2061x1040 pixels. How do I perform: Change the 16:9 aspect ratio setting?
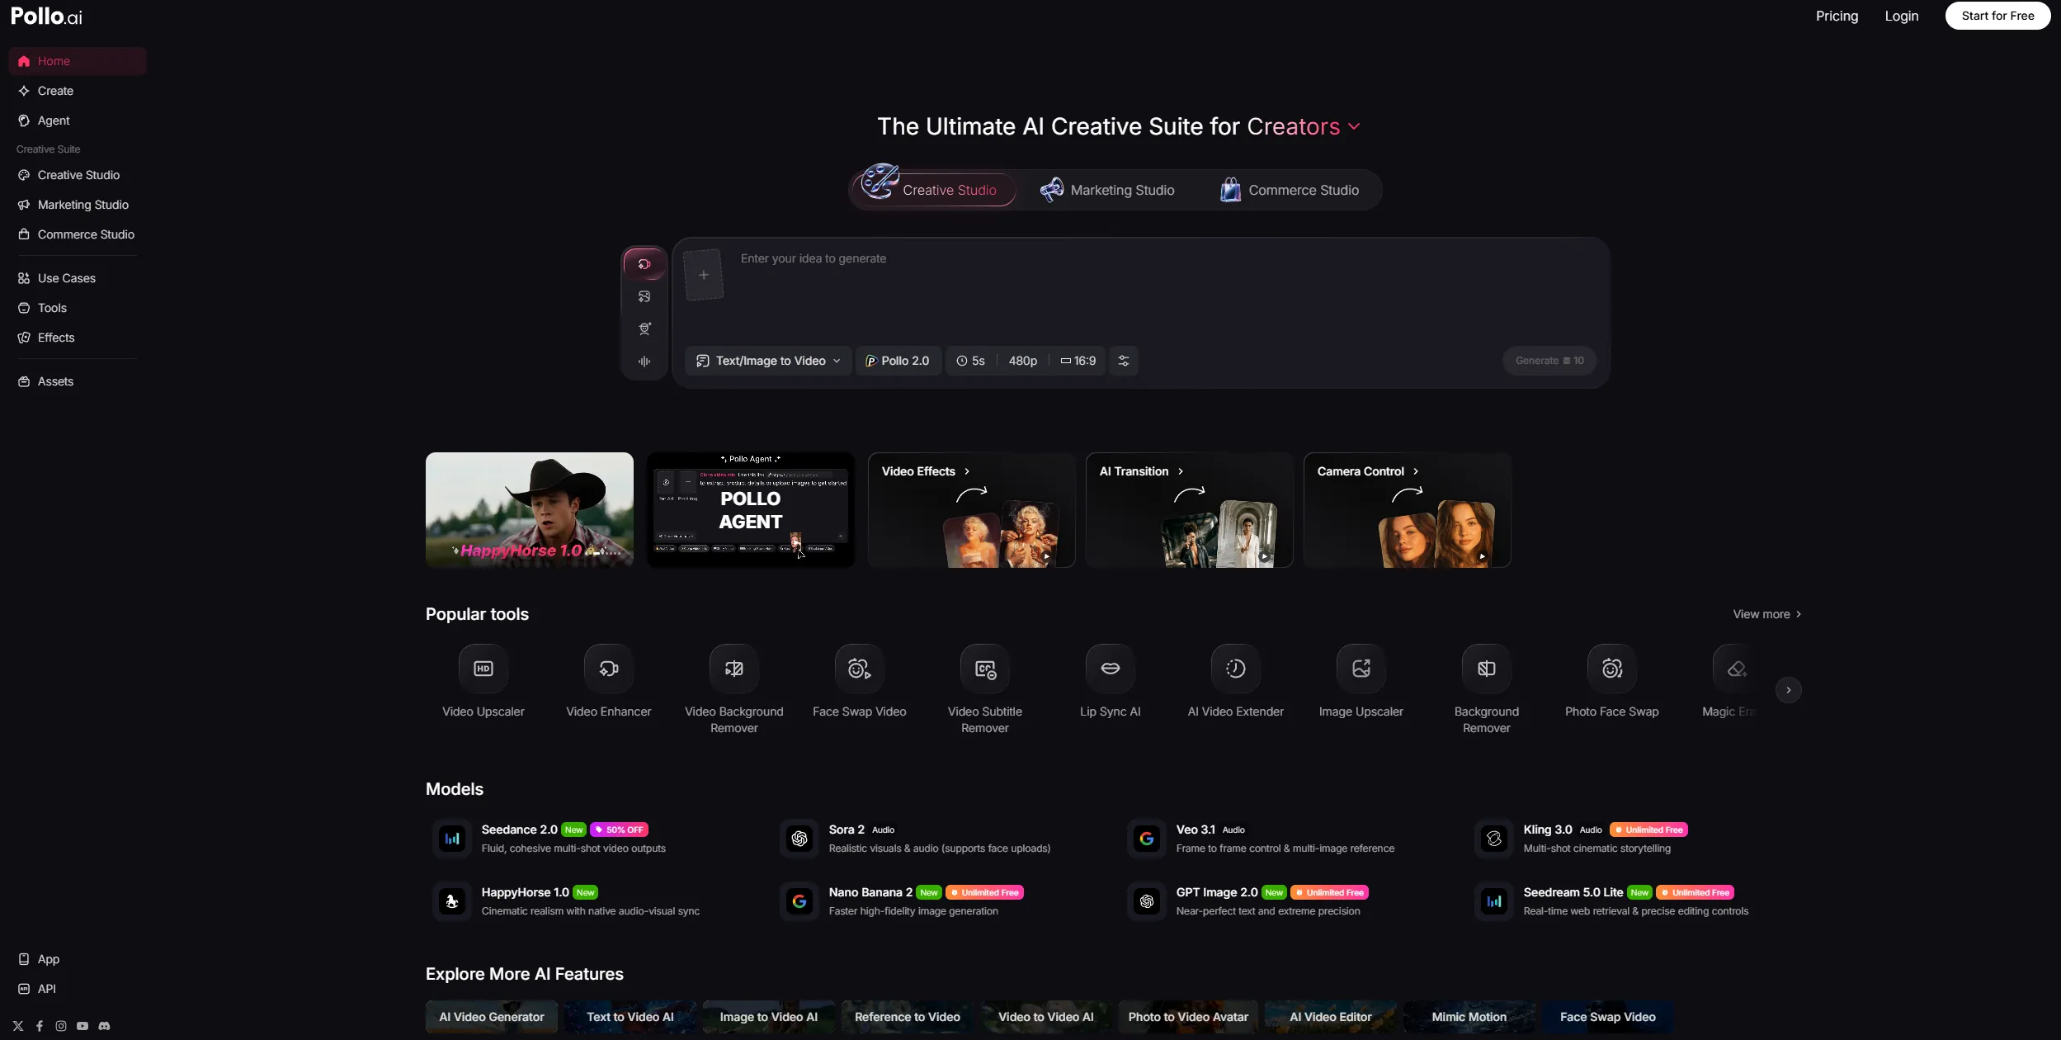tap(1078, 361)
